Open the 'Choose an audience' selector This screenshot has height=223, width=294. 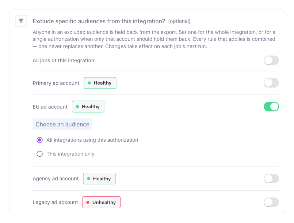click(62, 124)
